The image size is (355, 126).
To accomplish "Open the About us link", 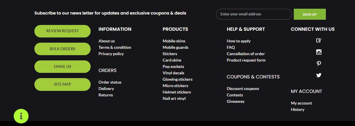I will pos(107,41).
